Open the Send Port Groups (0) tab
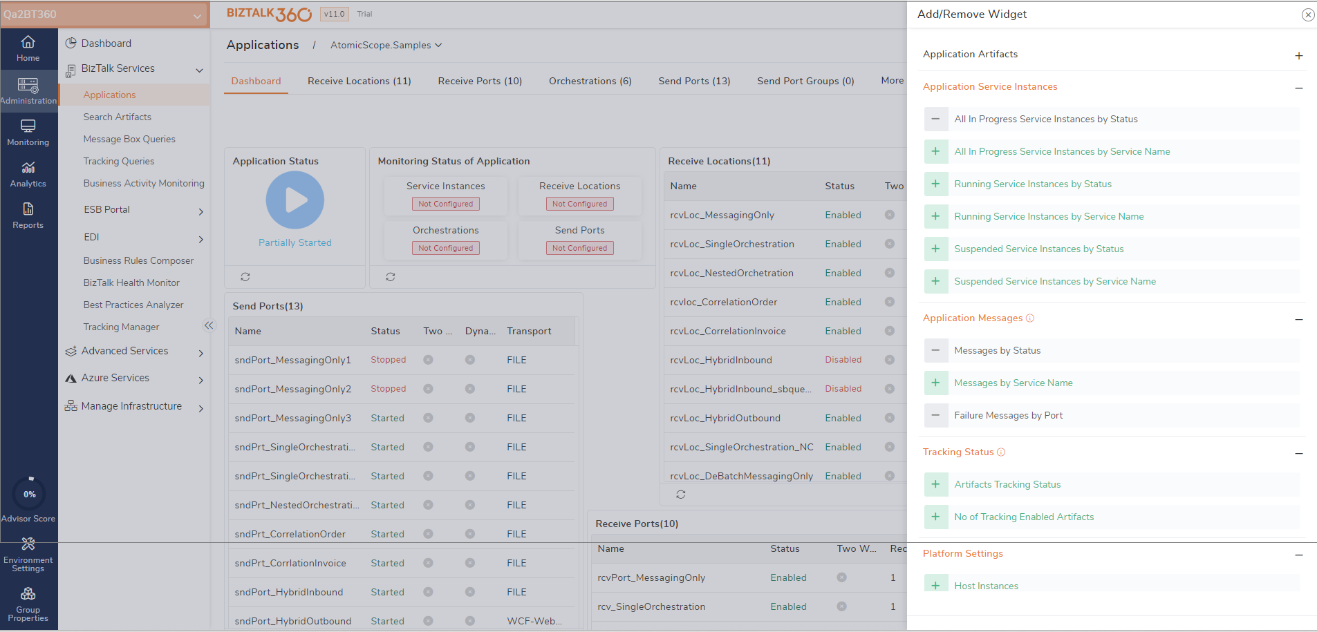This screenshot has width=1317, height=632. click(x=805, y=81)
